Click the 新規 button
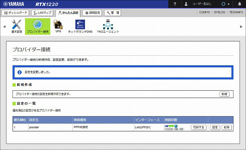The width and height of the screenshot is (246, 150). pyautogui.click(x=224, y=94)
